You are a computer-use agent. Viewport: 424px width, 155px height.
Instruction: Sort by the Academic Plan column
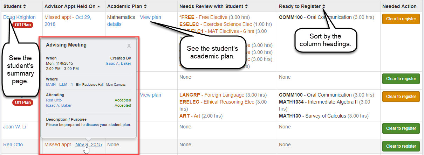(x=127, y=6)
